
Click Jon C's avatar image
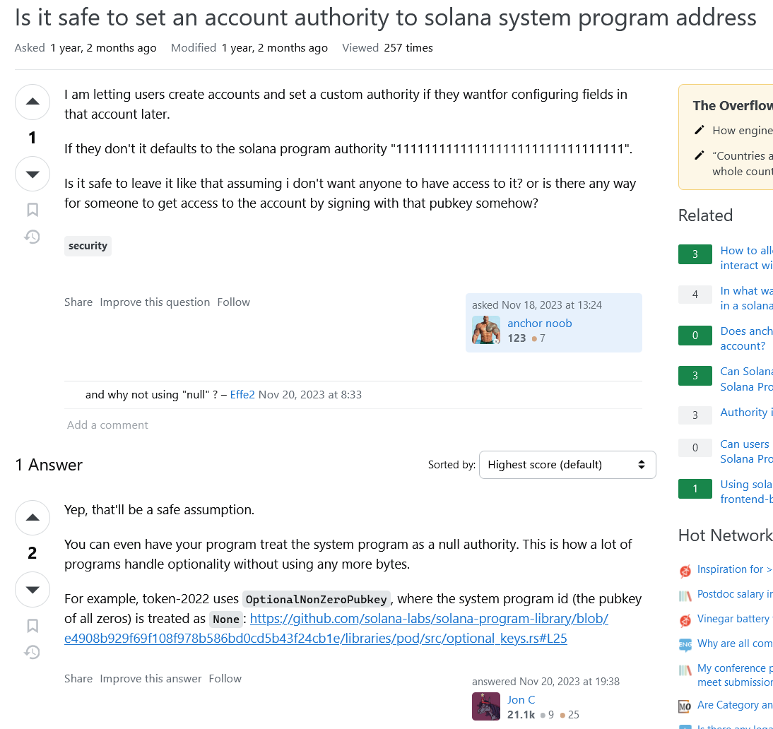click(x=486, y=706)
